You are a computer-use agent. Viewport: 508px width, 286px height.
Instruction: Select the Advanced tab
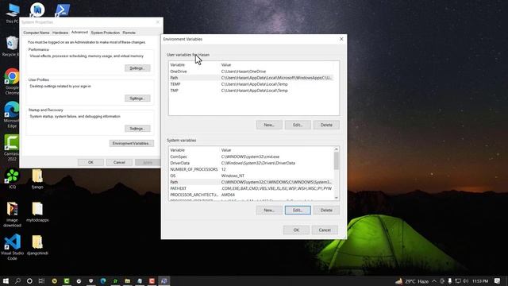[79, 32]
